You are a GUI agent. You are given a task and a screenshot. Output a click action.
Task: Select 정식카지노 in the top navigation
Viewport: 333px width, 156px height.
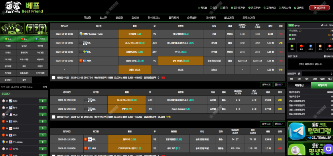(154, 18)
